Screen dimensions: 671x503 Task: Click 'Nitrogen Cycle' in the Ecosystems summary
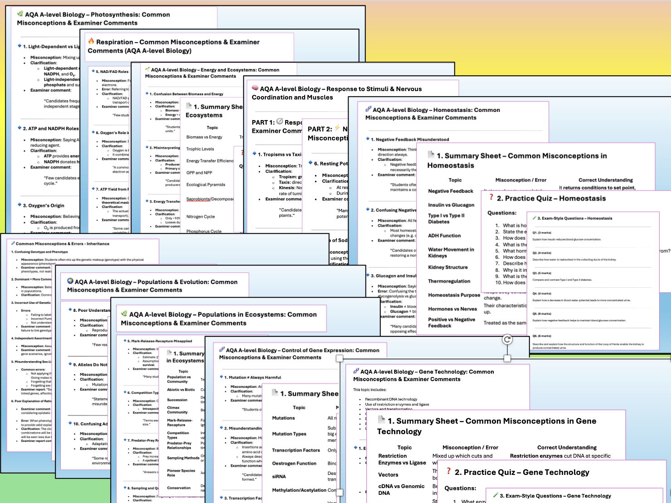click(200, 217)
